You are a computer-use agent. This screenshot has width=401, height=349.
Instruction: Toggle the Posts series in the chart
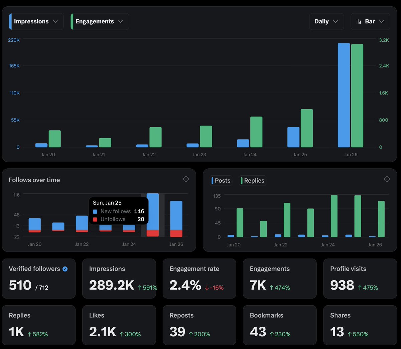tap(221, 181)
